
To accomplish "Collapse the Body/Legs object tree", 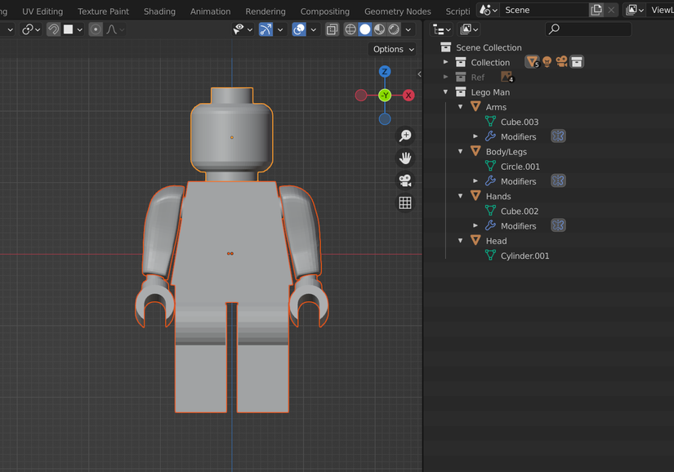I will pos(461,151).
